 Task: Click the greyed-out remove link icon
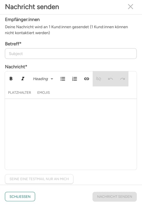coord(99,79)
